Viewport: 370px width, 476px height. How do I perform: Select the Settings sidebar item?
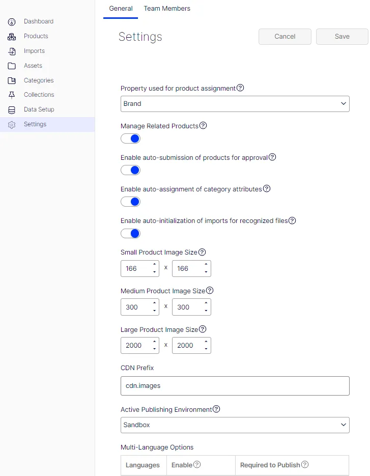[x=47, y=124]
